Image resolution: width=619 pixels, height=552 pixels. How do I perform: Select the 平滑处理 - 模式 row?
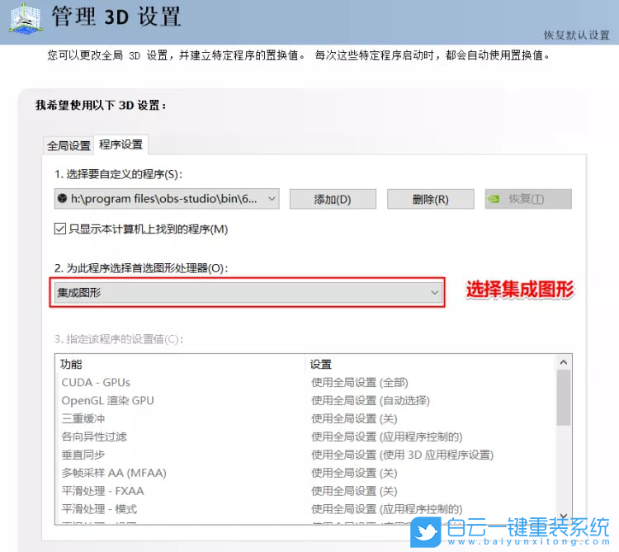coord(305,509)
